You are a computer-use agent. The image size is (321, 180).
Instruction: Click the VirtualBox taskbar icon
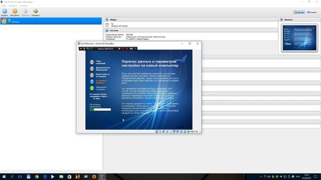[102, 176]
